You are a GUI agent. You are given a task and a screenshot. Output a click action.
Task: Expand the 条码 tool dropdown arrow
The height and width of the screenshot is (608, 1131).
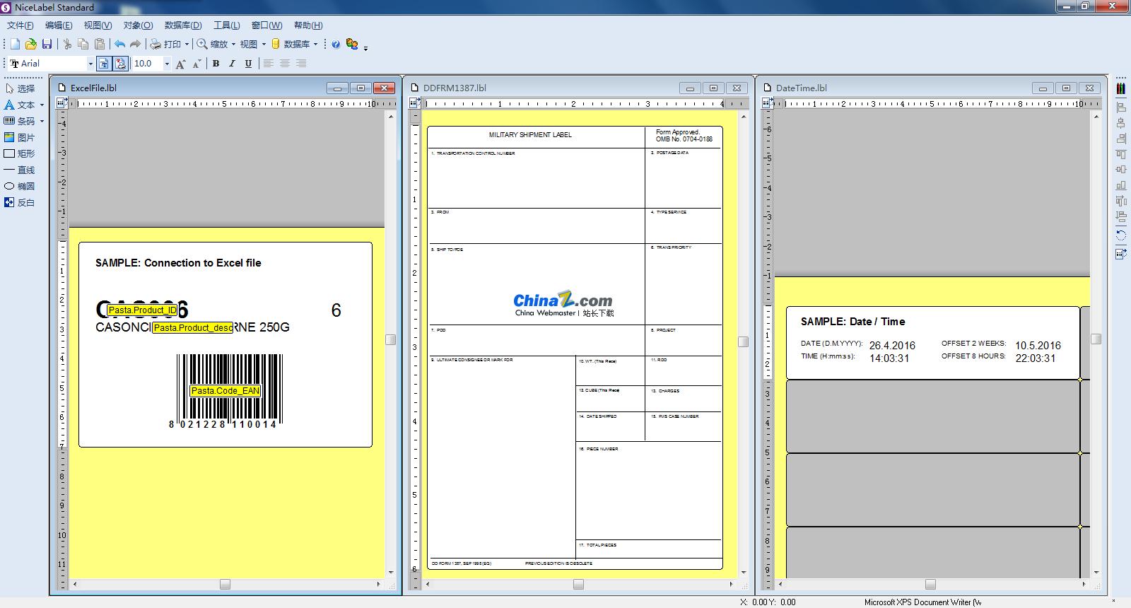tap(42, 121)
